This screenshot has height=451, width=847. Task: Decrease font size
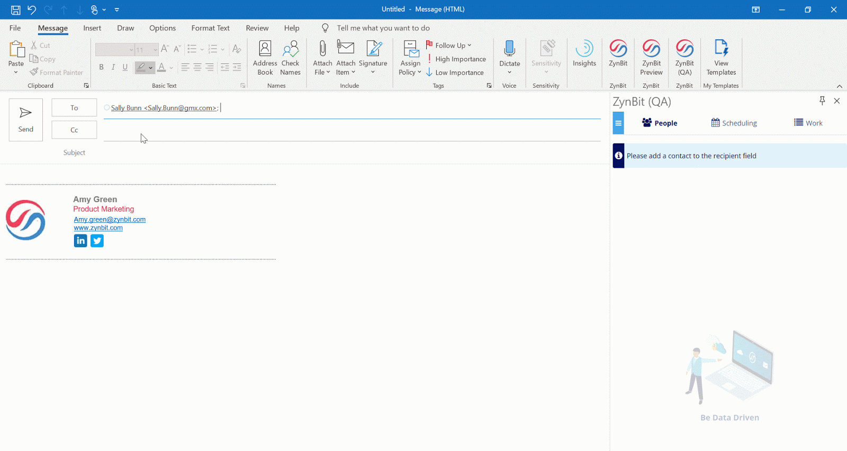tap(177, 49)
